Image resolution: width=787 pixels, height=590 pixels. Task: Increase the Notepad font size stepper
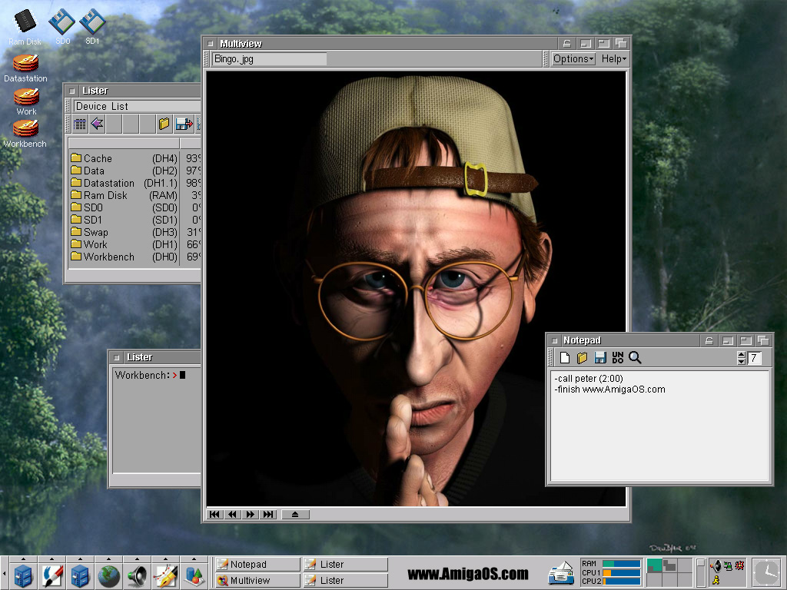pos(741,354)
